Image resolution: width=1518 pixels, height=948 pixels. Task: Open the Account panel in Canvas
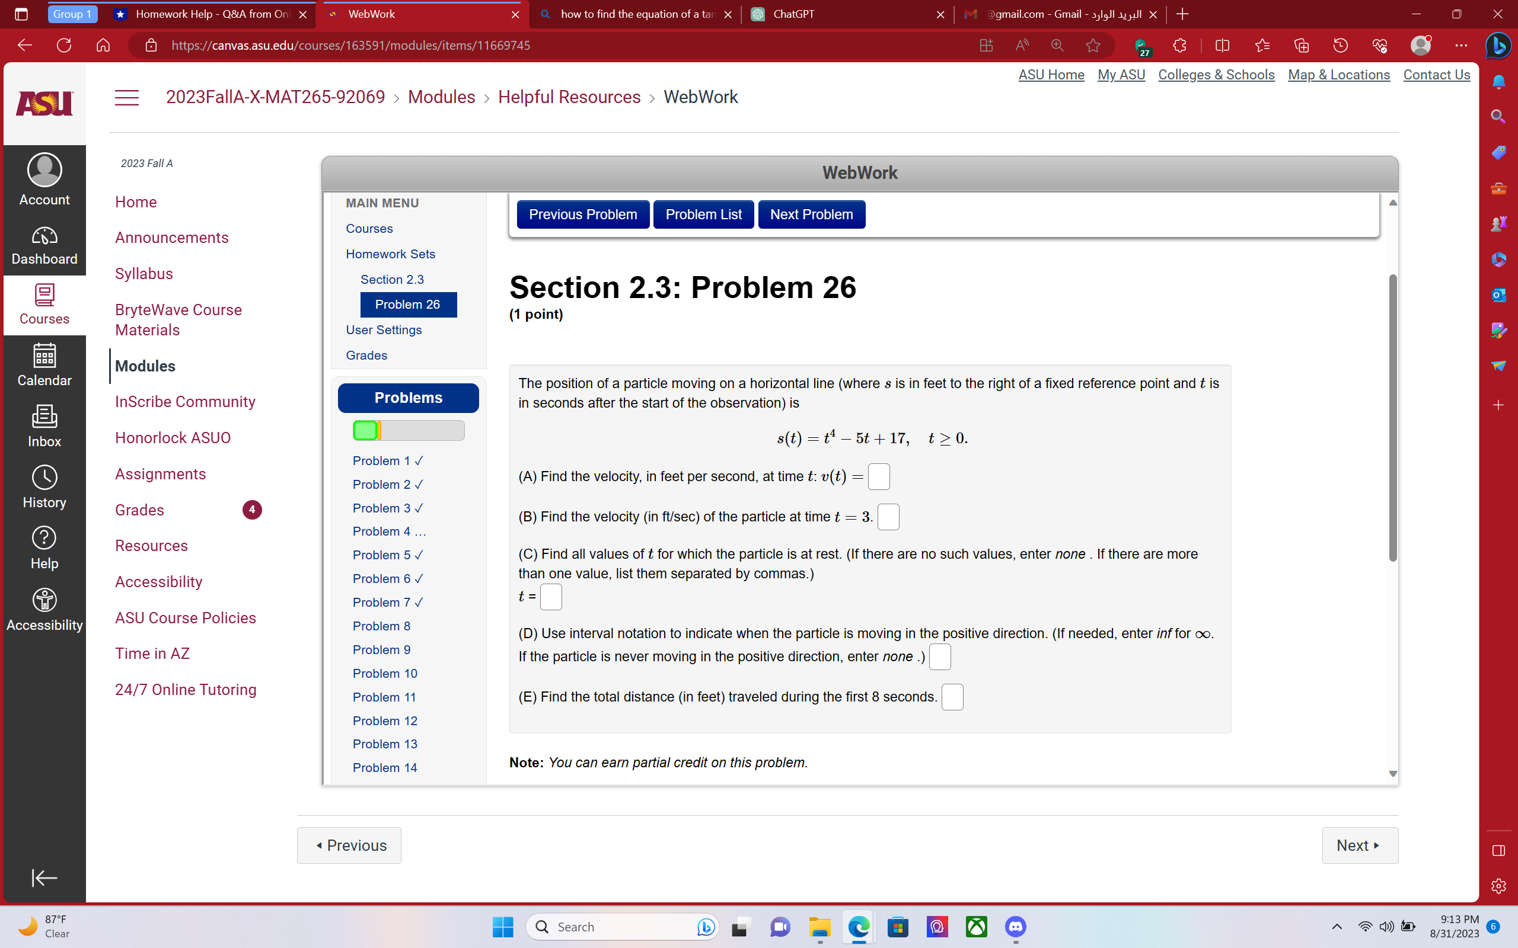click(x=44, y=180)
